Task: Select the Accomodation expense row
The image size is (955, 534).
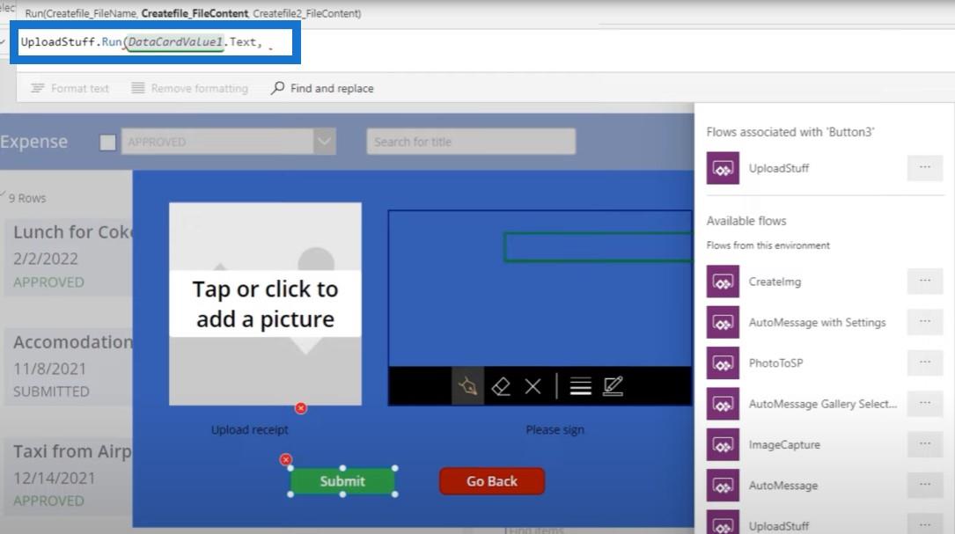Action: [x=69, y=367]
